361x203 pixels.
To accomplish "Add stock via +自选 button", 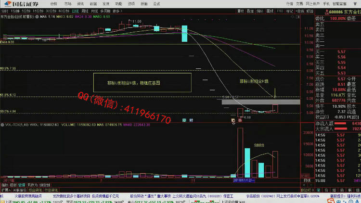I will (300, 11).
